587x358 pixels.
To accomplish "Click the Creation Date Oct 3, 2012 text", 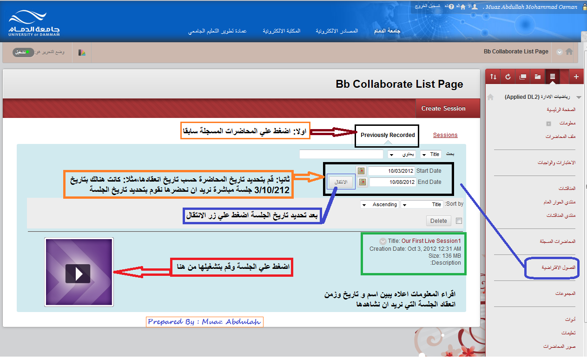I will [x=415, y=249].
